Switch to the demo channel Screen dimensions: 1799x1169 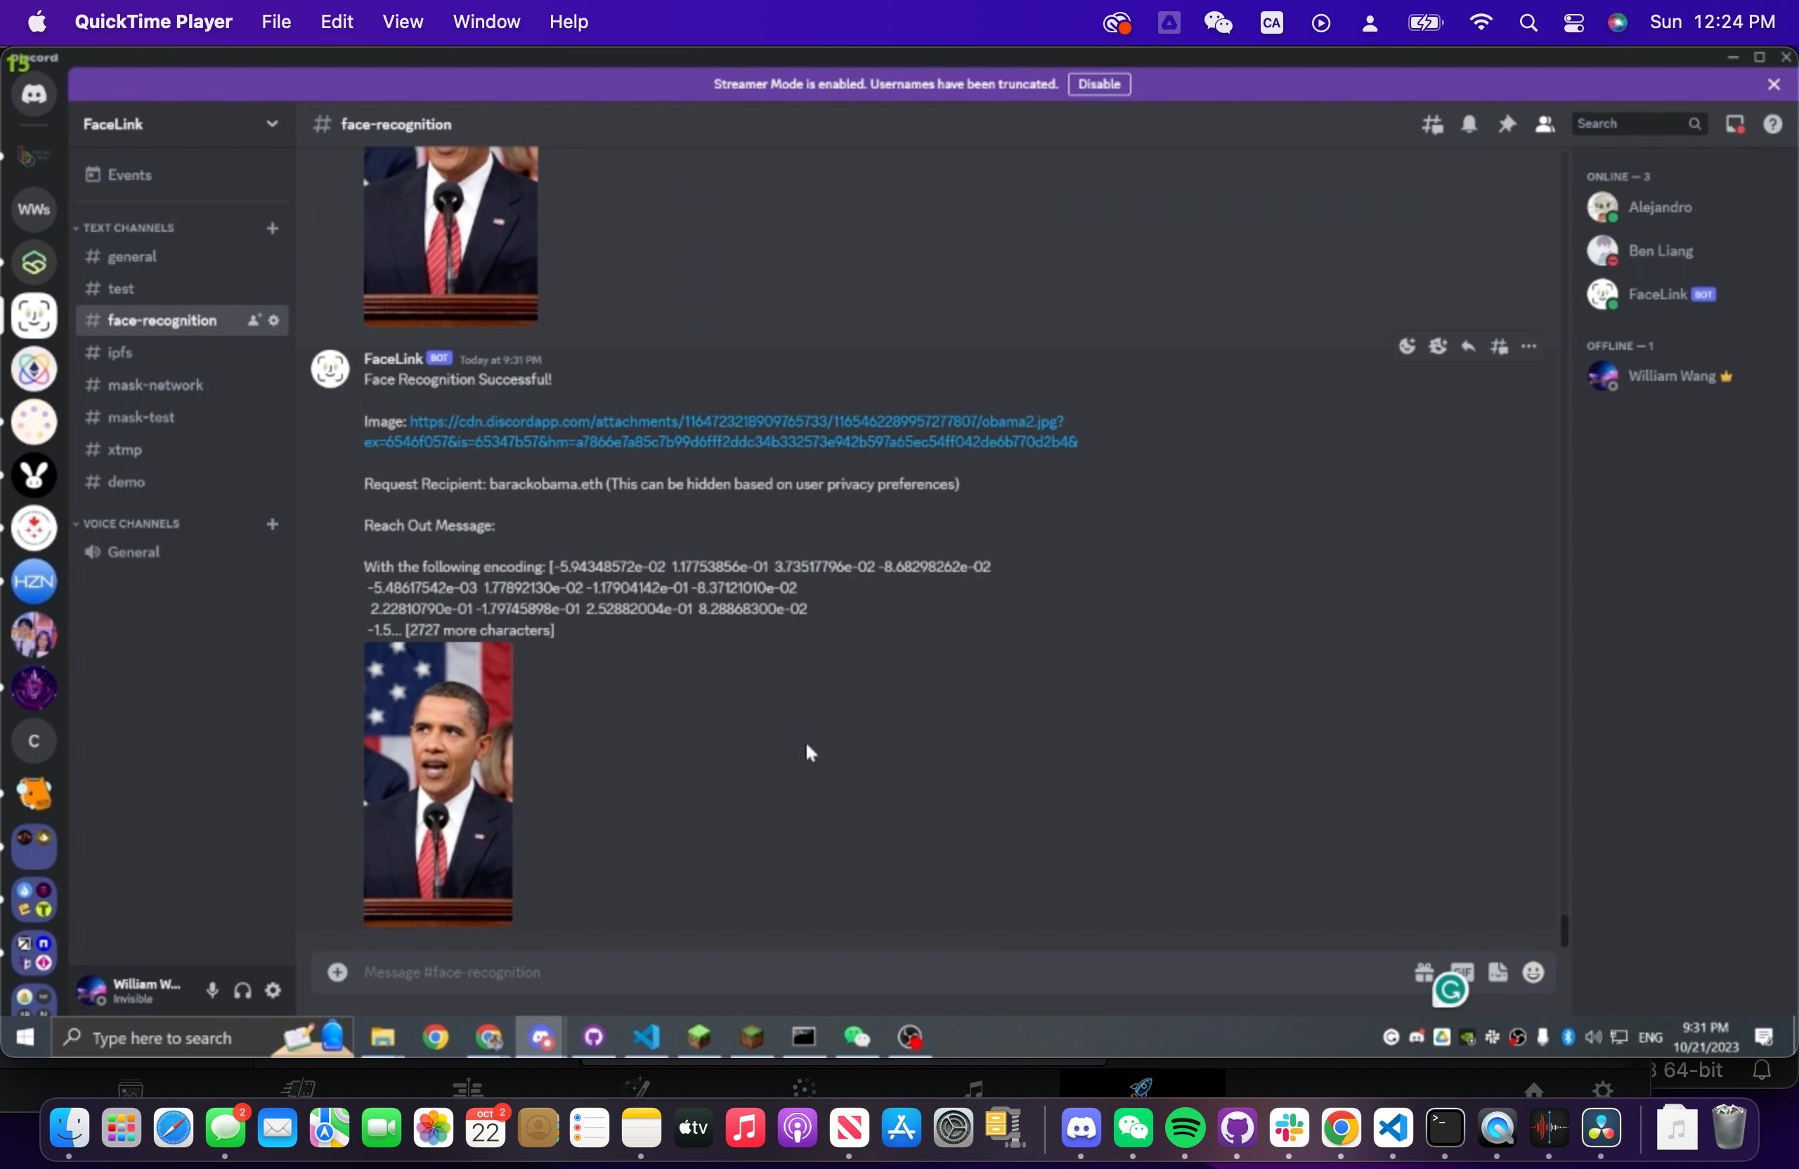pos(181,482)
